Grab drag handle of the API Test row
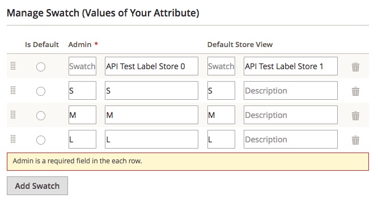This screenshot has height=207, width=378. coord(13,66)
